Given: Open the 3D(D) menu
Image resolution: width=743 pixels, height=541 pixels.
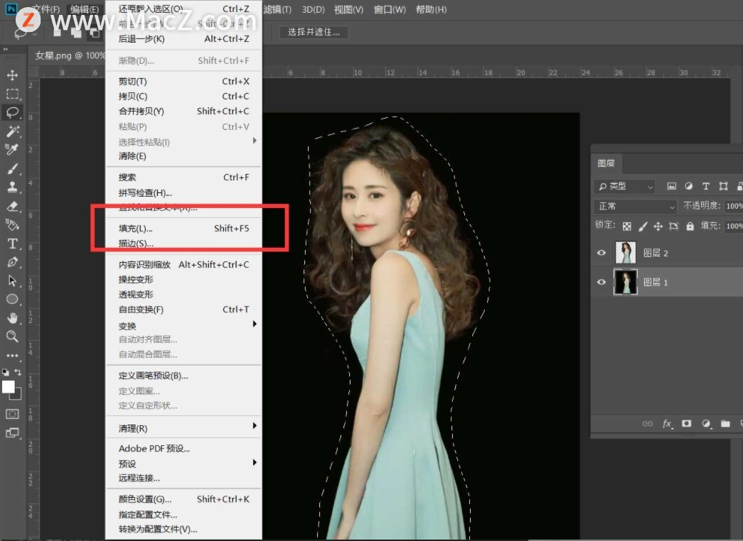Looking at the screenshot, I should pyautogui.click(x=314, y=9).
